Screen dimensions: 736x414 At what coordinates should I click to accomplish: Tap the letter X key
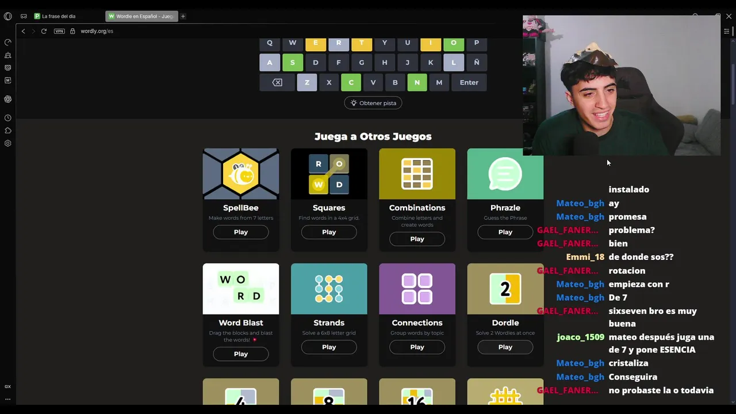point(329,82)
